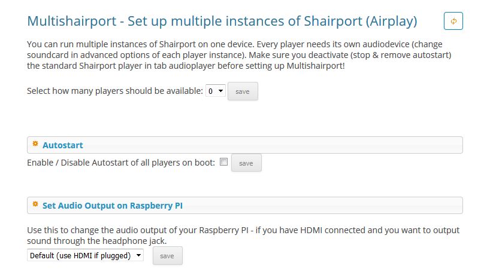The height and width of the screenshot is (275, 490).
Task: Click the arrow on the audio output selector
Action: tap(138, 255)
